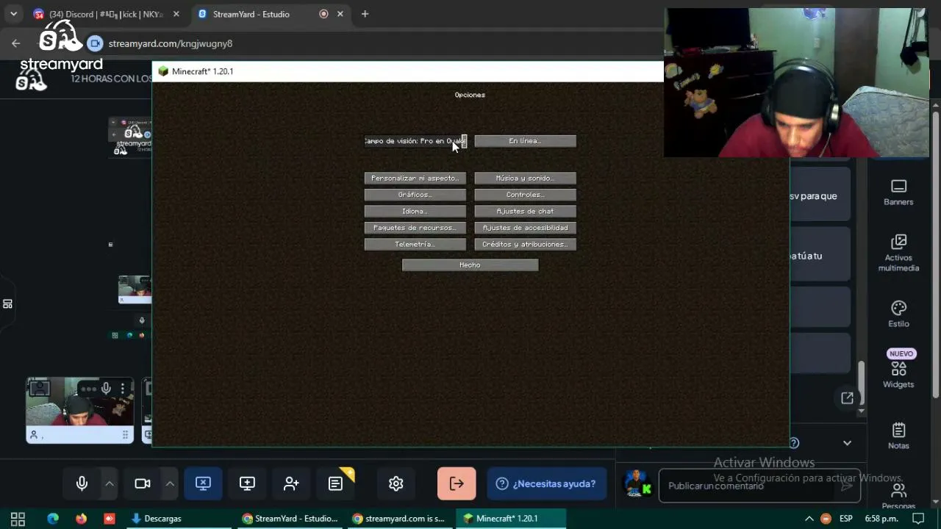
Task: Toggle the camera in StreamYard
Action: click(143, 483)
